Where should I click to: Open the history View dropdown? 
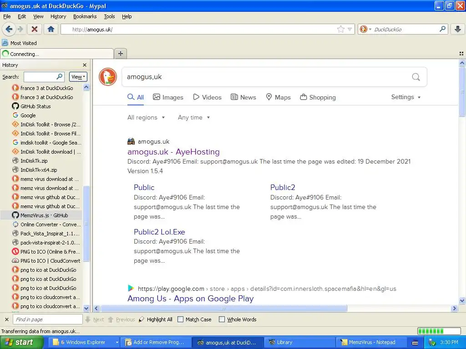click(x=78, y=77)
